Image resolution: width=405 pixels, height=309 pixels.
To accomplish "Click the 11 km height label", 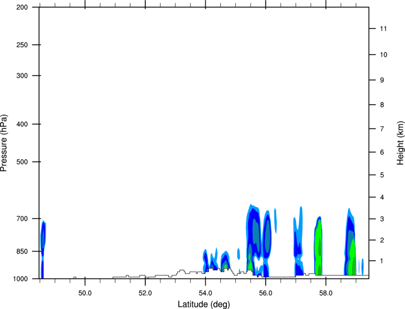I will [x=384, y=29].
